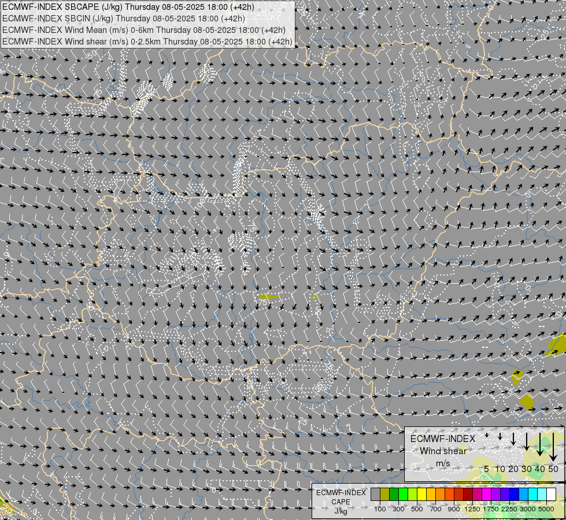Click the 'CAPE' text in legend
566x520 pixels.
(x=341, y=502)
